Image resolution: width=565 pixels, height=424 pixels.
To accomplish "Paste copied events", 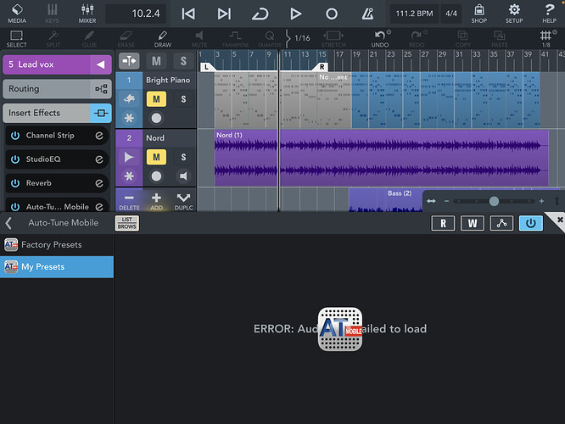I will [x=500, y=39].
